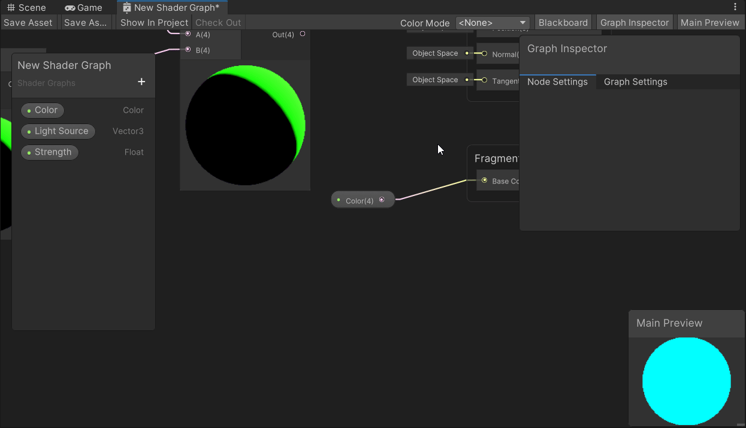Click the Object Space label for Tangent
This screenshot has height=428, width=746.
point(435,80)
